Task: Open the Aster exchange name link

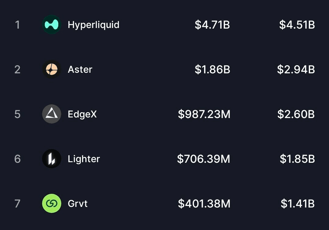Action: (80, 69)
